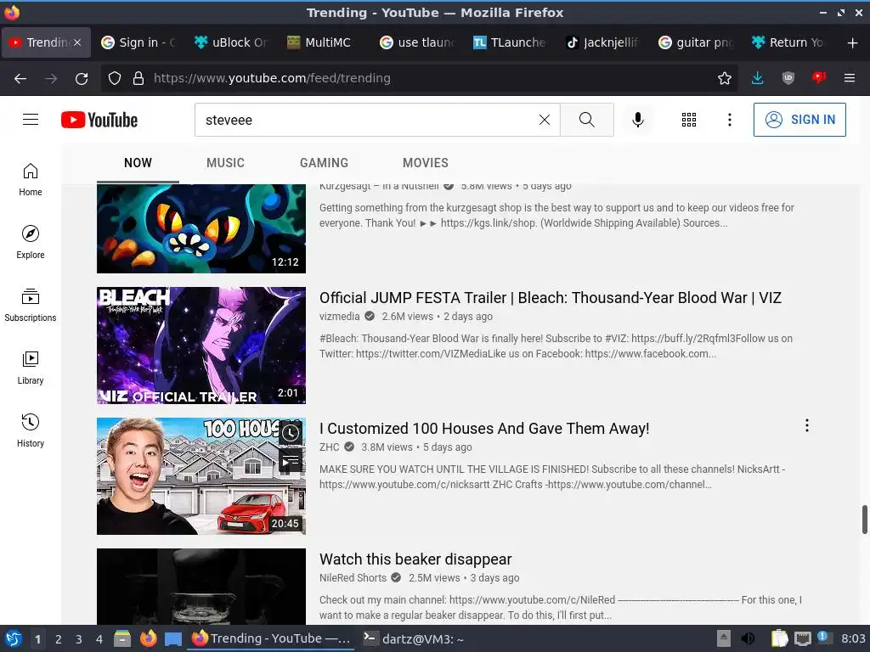The image size is (870, 652).
Task: Visit the vizmedia channel
Action: [x=340, y=317]
